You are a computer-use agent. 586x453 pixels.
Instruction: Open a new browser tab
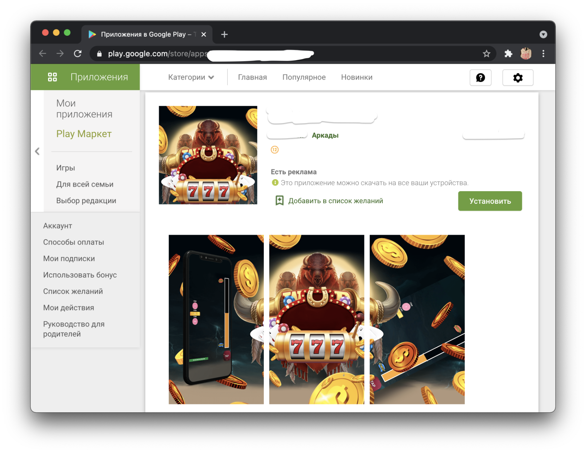[224, 35]
